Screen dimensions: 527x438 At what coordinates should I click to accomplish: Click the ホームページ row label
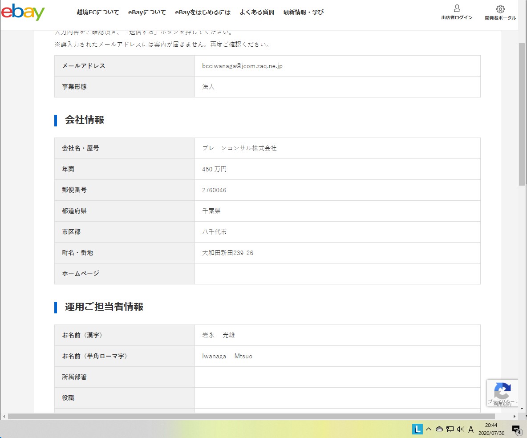81,274
